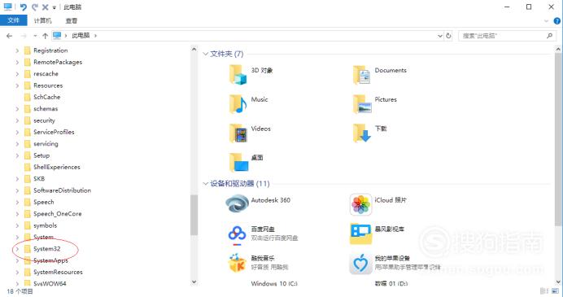This screenshot has height=297, width=563.
Task: Click the main pane scroll down arrow
Action: click(x=558, y=282)
